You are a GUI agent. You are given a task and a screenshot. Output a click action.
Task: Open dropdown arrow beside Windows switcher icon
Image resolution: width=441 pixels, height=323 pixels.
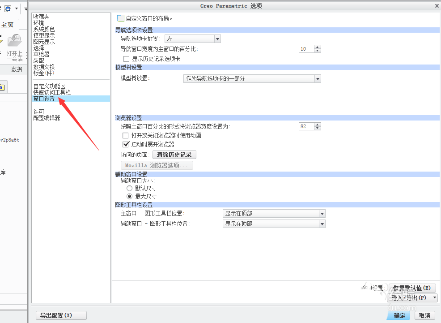pos(17,9)
